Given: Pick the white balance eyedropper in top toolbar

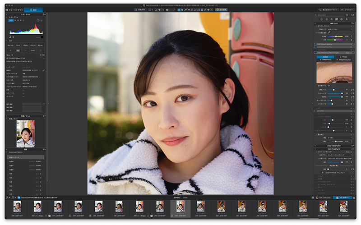Looking at the screenshot, I should (185, 10).
